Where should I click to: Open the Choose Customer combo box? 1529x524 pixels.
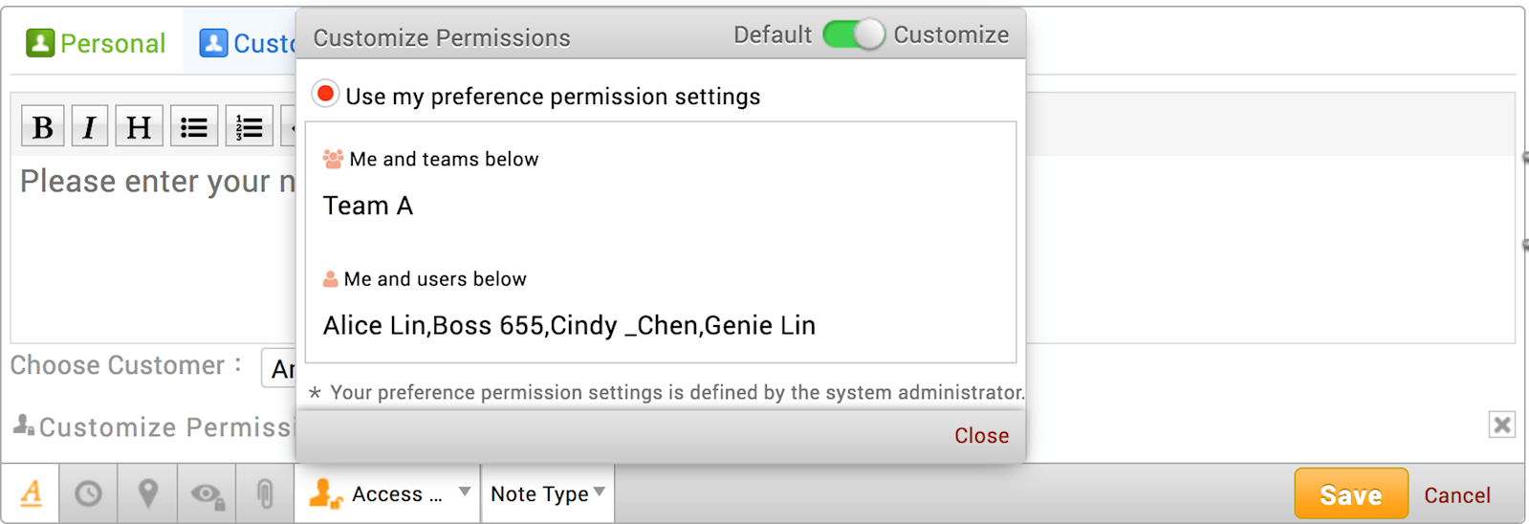click(x=279, y=368)
